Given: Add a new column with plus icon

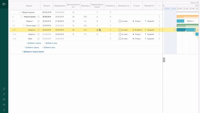Looking at the screenshot, I should [x=159, y=6].
